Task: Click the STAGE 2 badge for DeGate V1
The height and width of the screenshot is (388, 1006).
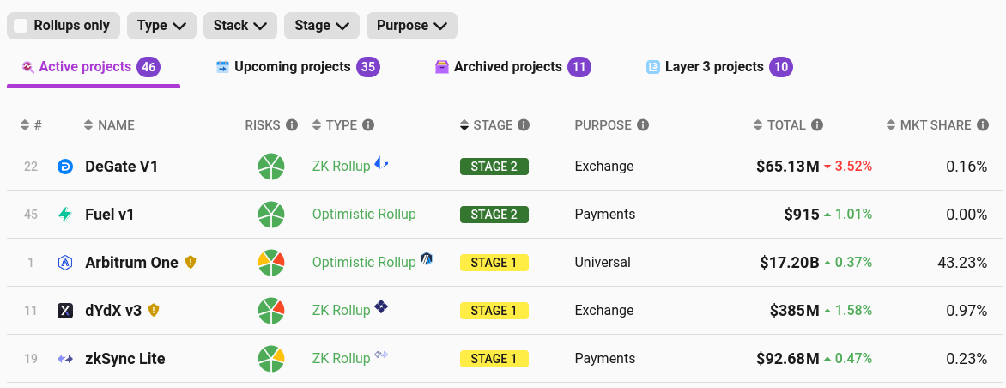Action: tap(494, 167)
